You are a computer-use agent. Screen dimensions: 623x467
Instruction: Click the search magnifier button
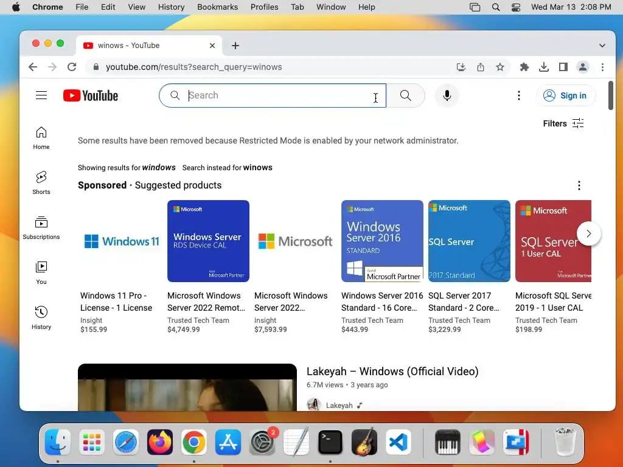pyautogui.click(x=406, y=95)
